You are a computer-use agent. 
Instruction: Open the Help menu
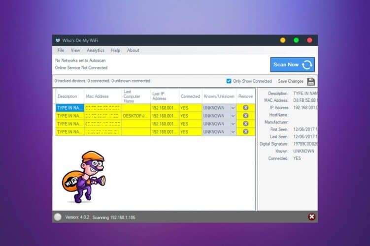[x=115, y=50]
